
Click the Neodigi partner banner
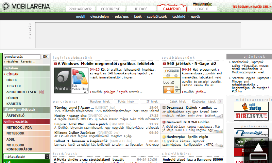click(251, 133)
